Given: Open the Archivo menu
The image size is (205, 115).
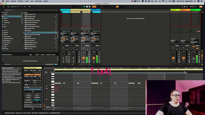Looking at the screenshot, I should pyautogui.click(x=13, y=1).
